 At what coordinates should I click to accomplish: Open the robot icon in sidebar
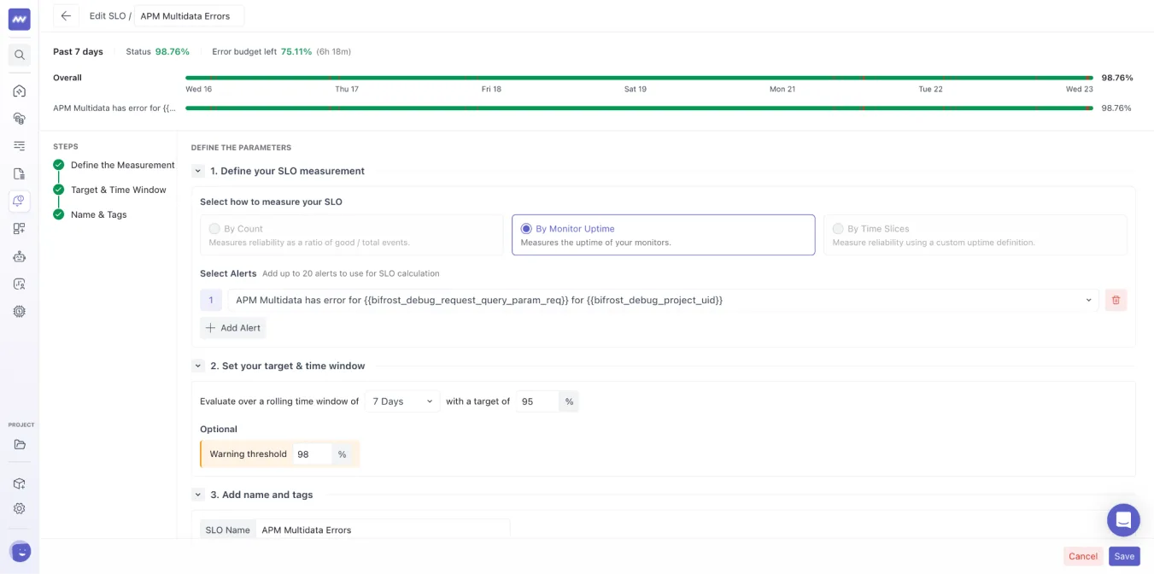19,256
